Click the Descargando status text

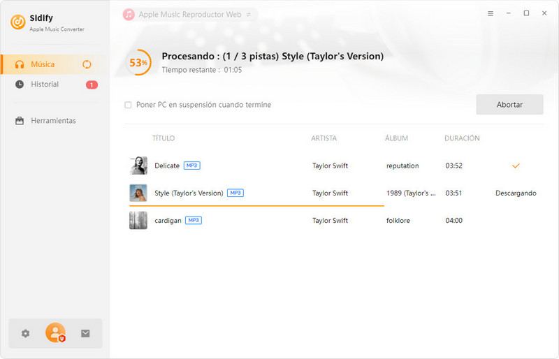[516, 193]
